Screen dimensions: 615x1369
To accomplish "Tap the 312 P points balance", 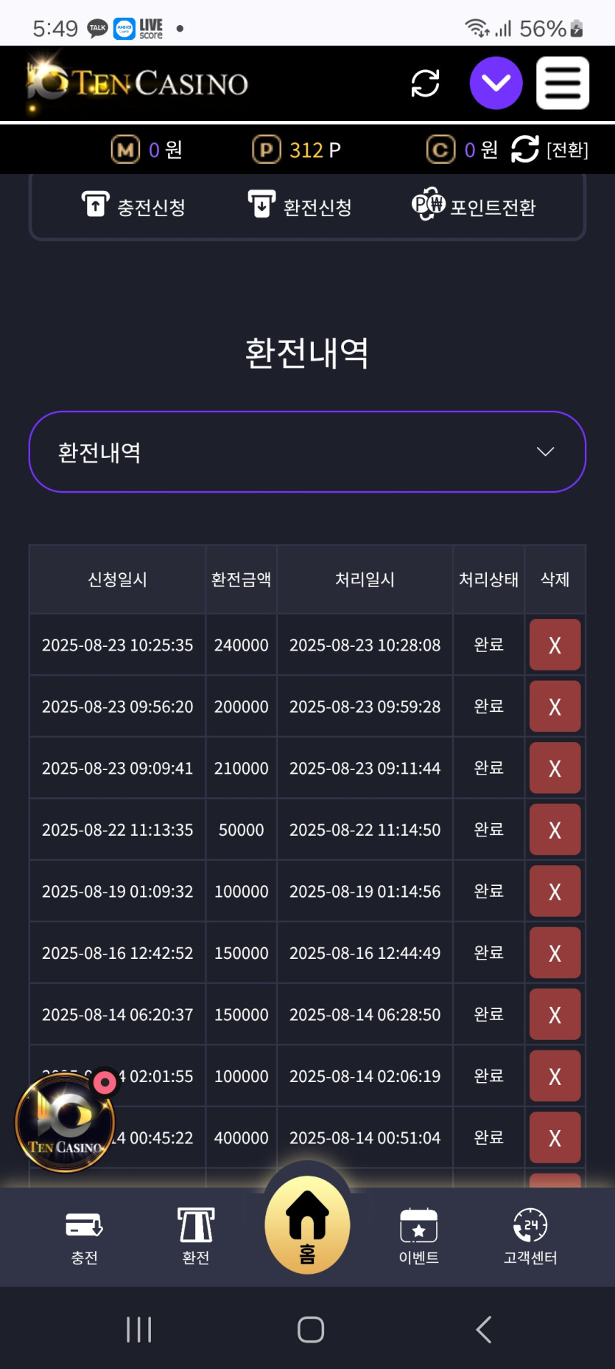I will click(297, 150).
